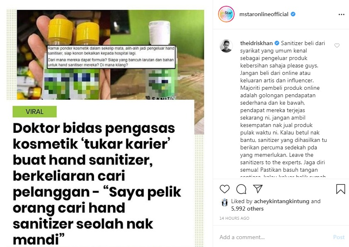Click the Post comment button
The height and width of the screenshot is (247, 349).
pos(339,237)
